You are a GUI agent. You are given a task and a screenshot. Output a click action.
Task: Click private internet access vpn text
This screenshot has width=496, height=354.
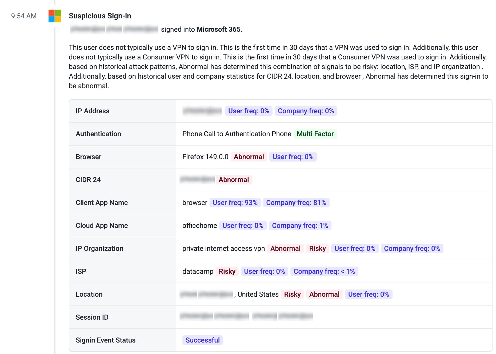224,248
